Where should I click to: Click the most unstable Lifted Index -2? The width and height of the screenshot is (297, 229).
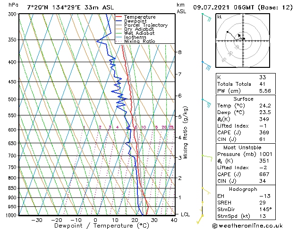[x=263, y=168]
